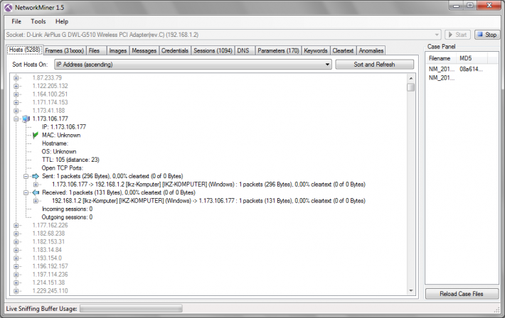Collapse the Sent packets node

[26, 176]
